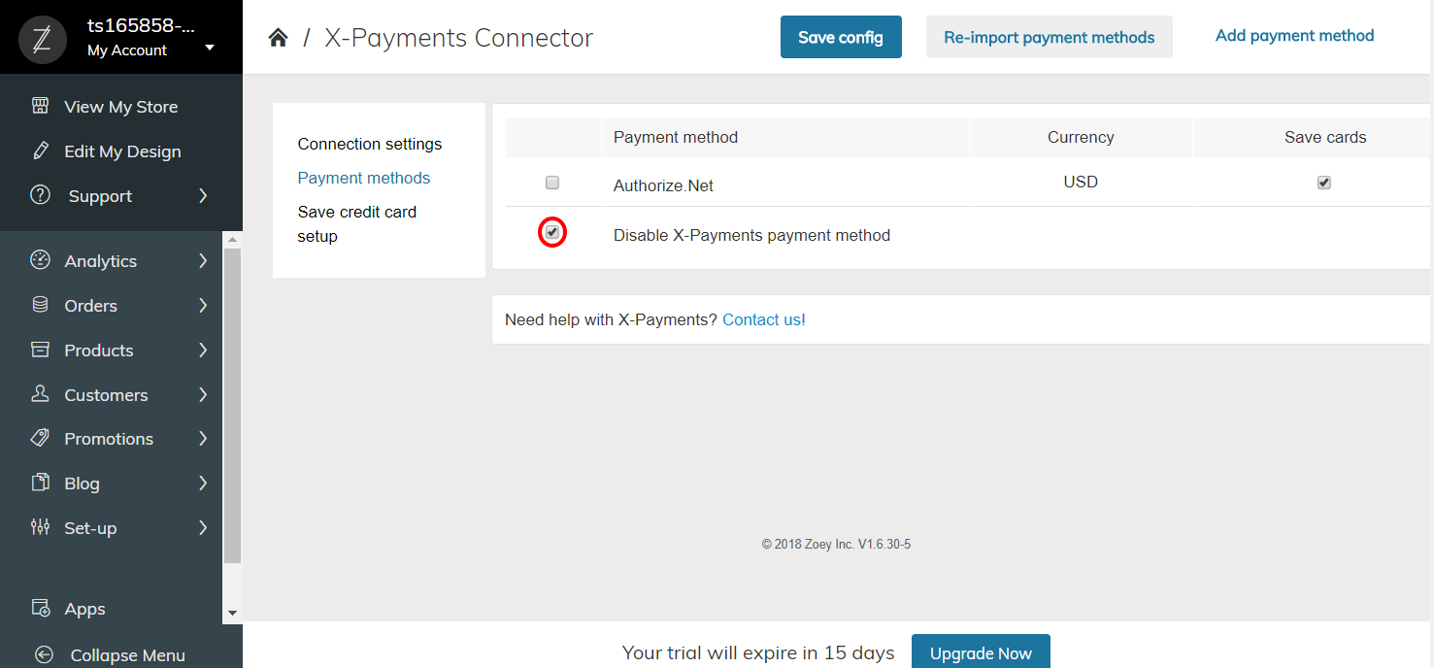Click the Edit My Design pencil icon
This screenshot has width=1434, height=668.
coord(40,150)
